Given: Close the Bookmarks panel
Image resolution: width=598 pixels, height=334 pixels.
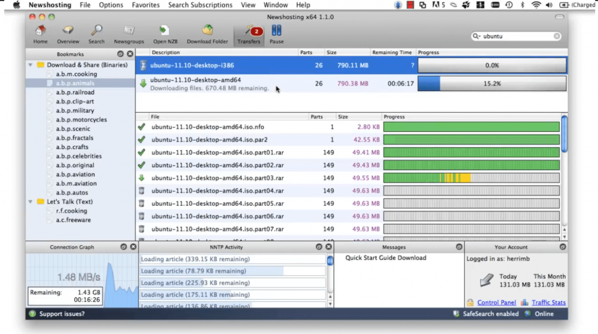Looking at the screenshot, I should [130, 54].
